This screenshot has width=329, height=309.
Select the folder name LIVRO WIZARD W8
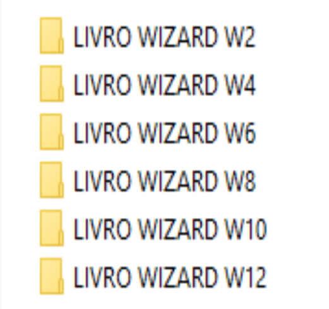coord(164,181)
